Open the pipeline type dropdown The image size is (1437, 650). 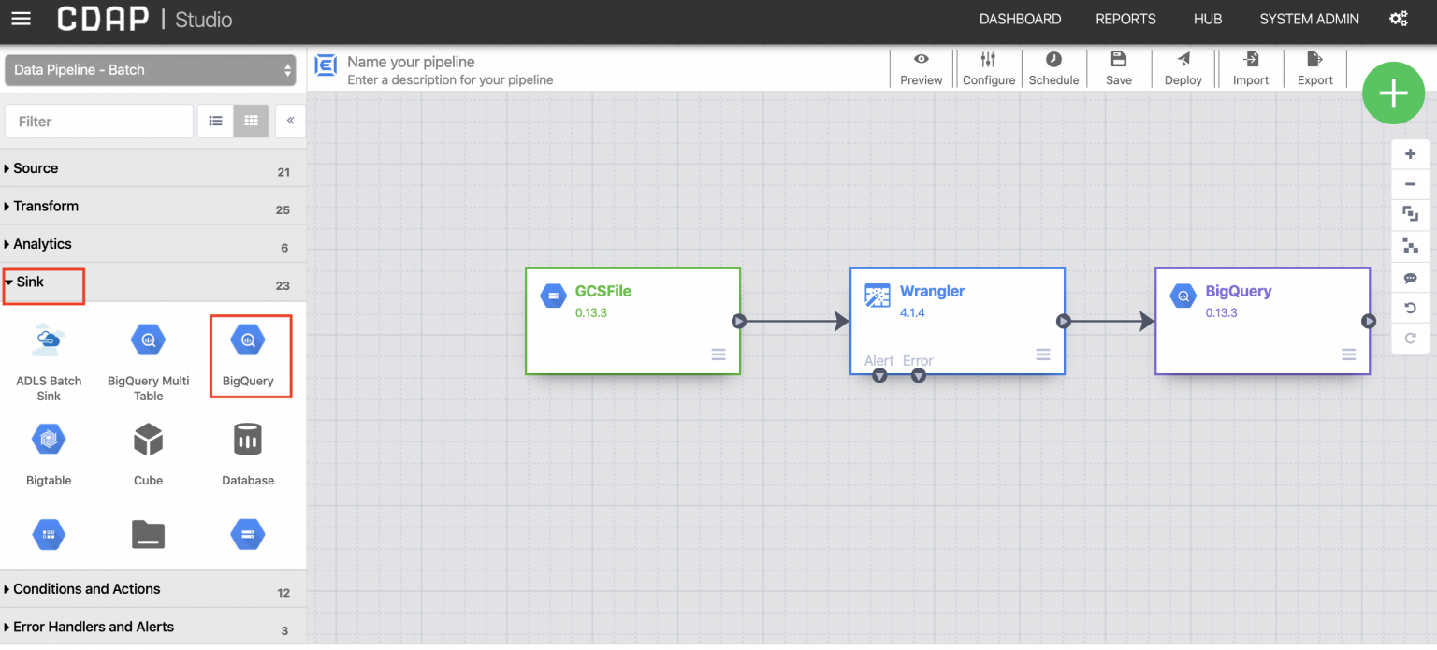tap(150, 69)
